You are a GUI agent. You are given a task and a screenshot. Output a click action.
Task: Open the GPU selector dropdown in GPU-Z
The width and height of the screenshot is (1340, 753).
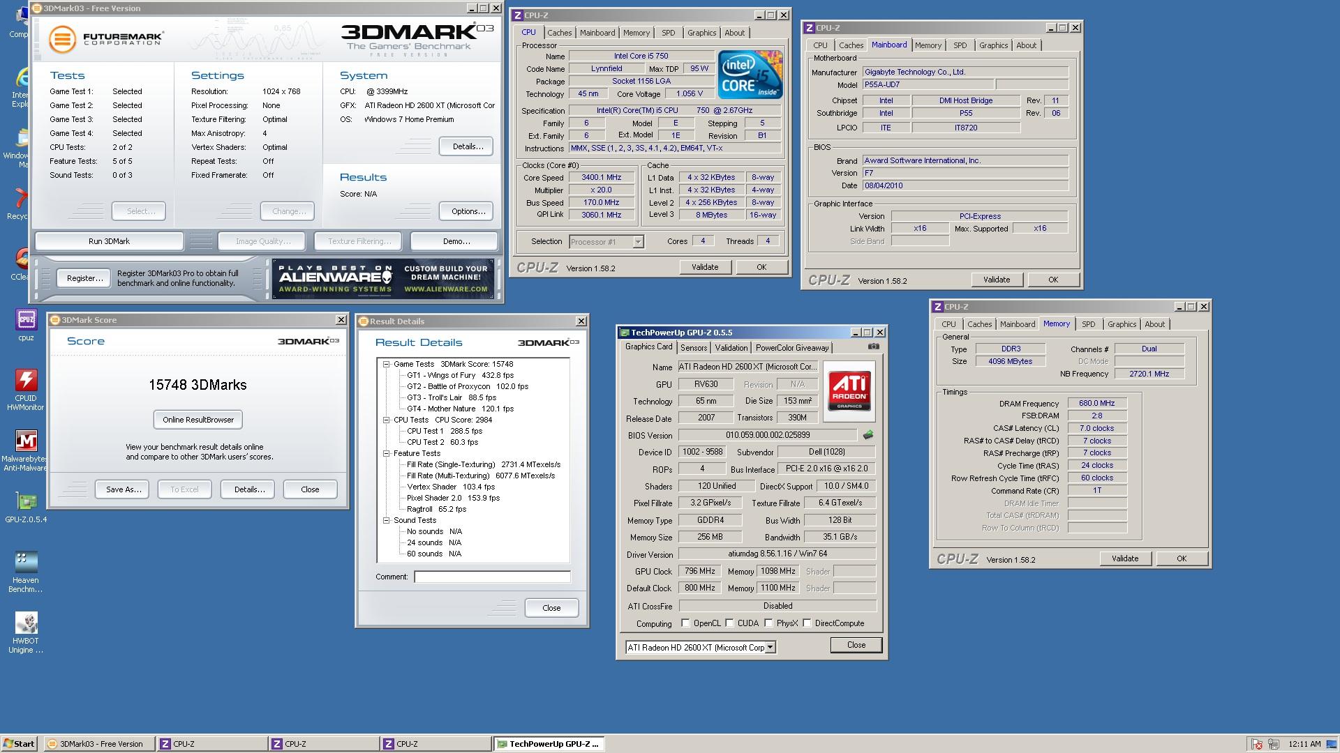pyautogui.click(x=770, y=648)
